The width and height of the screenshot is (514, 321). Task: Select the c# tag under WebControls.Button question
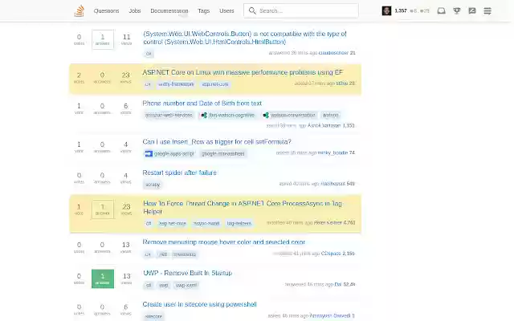149,54
